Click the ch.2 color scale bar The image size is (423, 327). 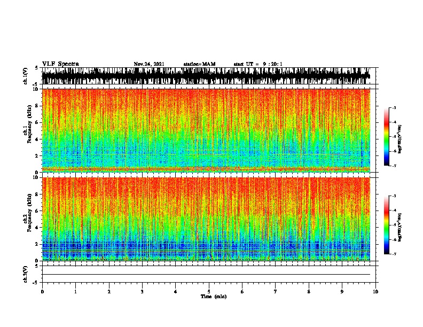pos(386,225)
